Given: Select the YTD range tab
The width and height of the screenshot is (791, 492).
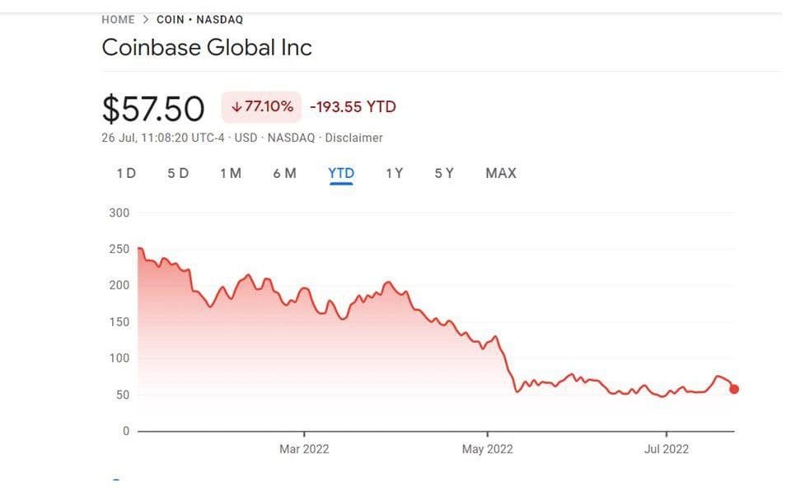Looking at the screenshot, I should click(x=341, y=173).
